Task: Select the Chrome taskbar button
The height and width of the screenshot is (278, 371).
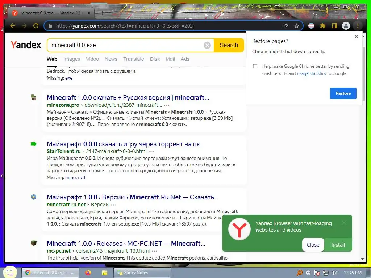Action: [50, 273]
